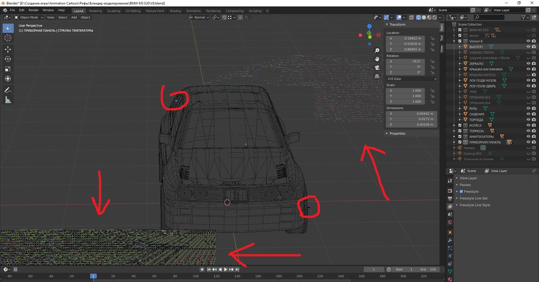Click the End frame field in timeline

coord(429,269)
